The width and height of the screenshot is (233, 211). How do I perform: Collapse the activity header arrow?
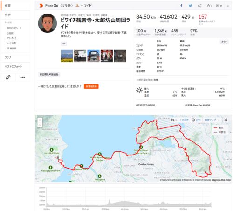click(228, 6)
